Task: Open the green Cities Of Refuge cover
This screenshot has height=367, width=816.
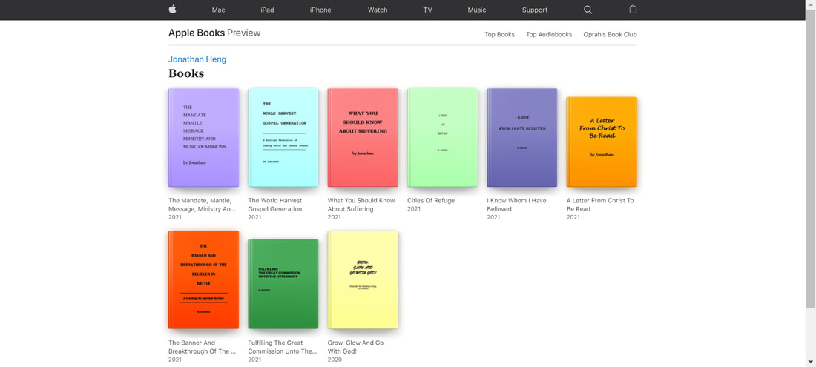Action: coord(442,138)
